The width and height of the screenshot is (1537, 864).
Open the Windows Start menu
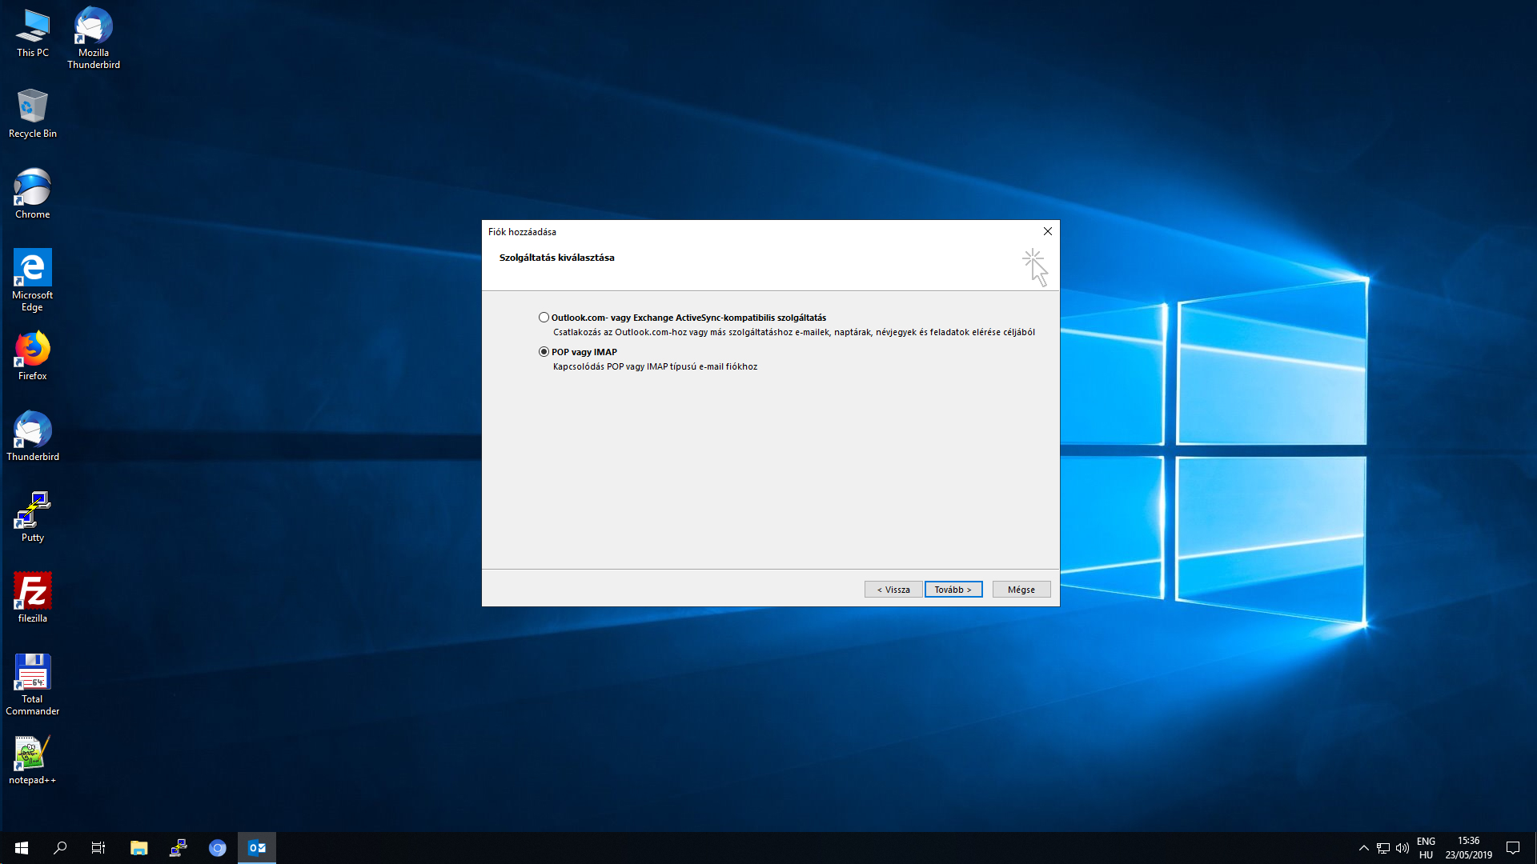22,848
